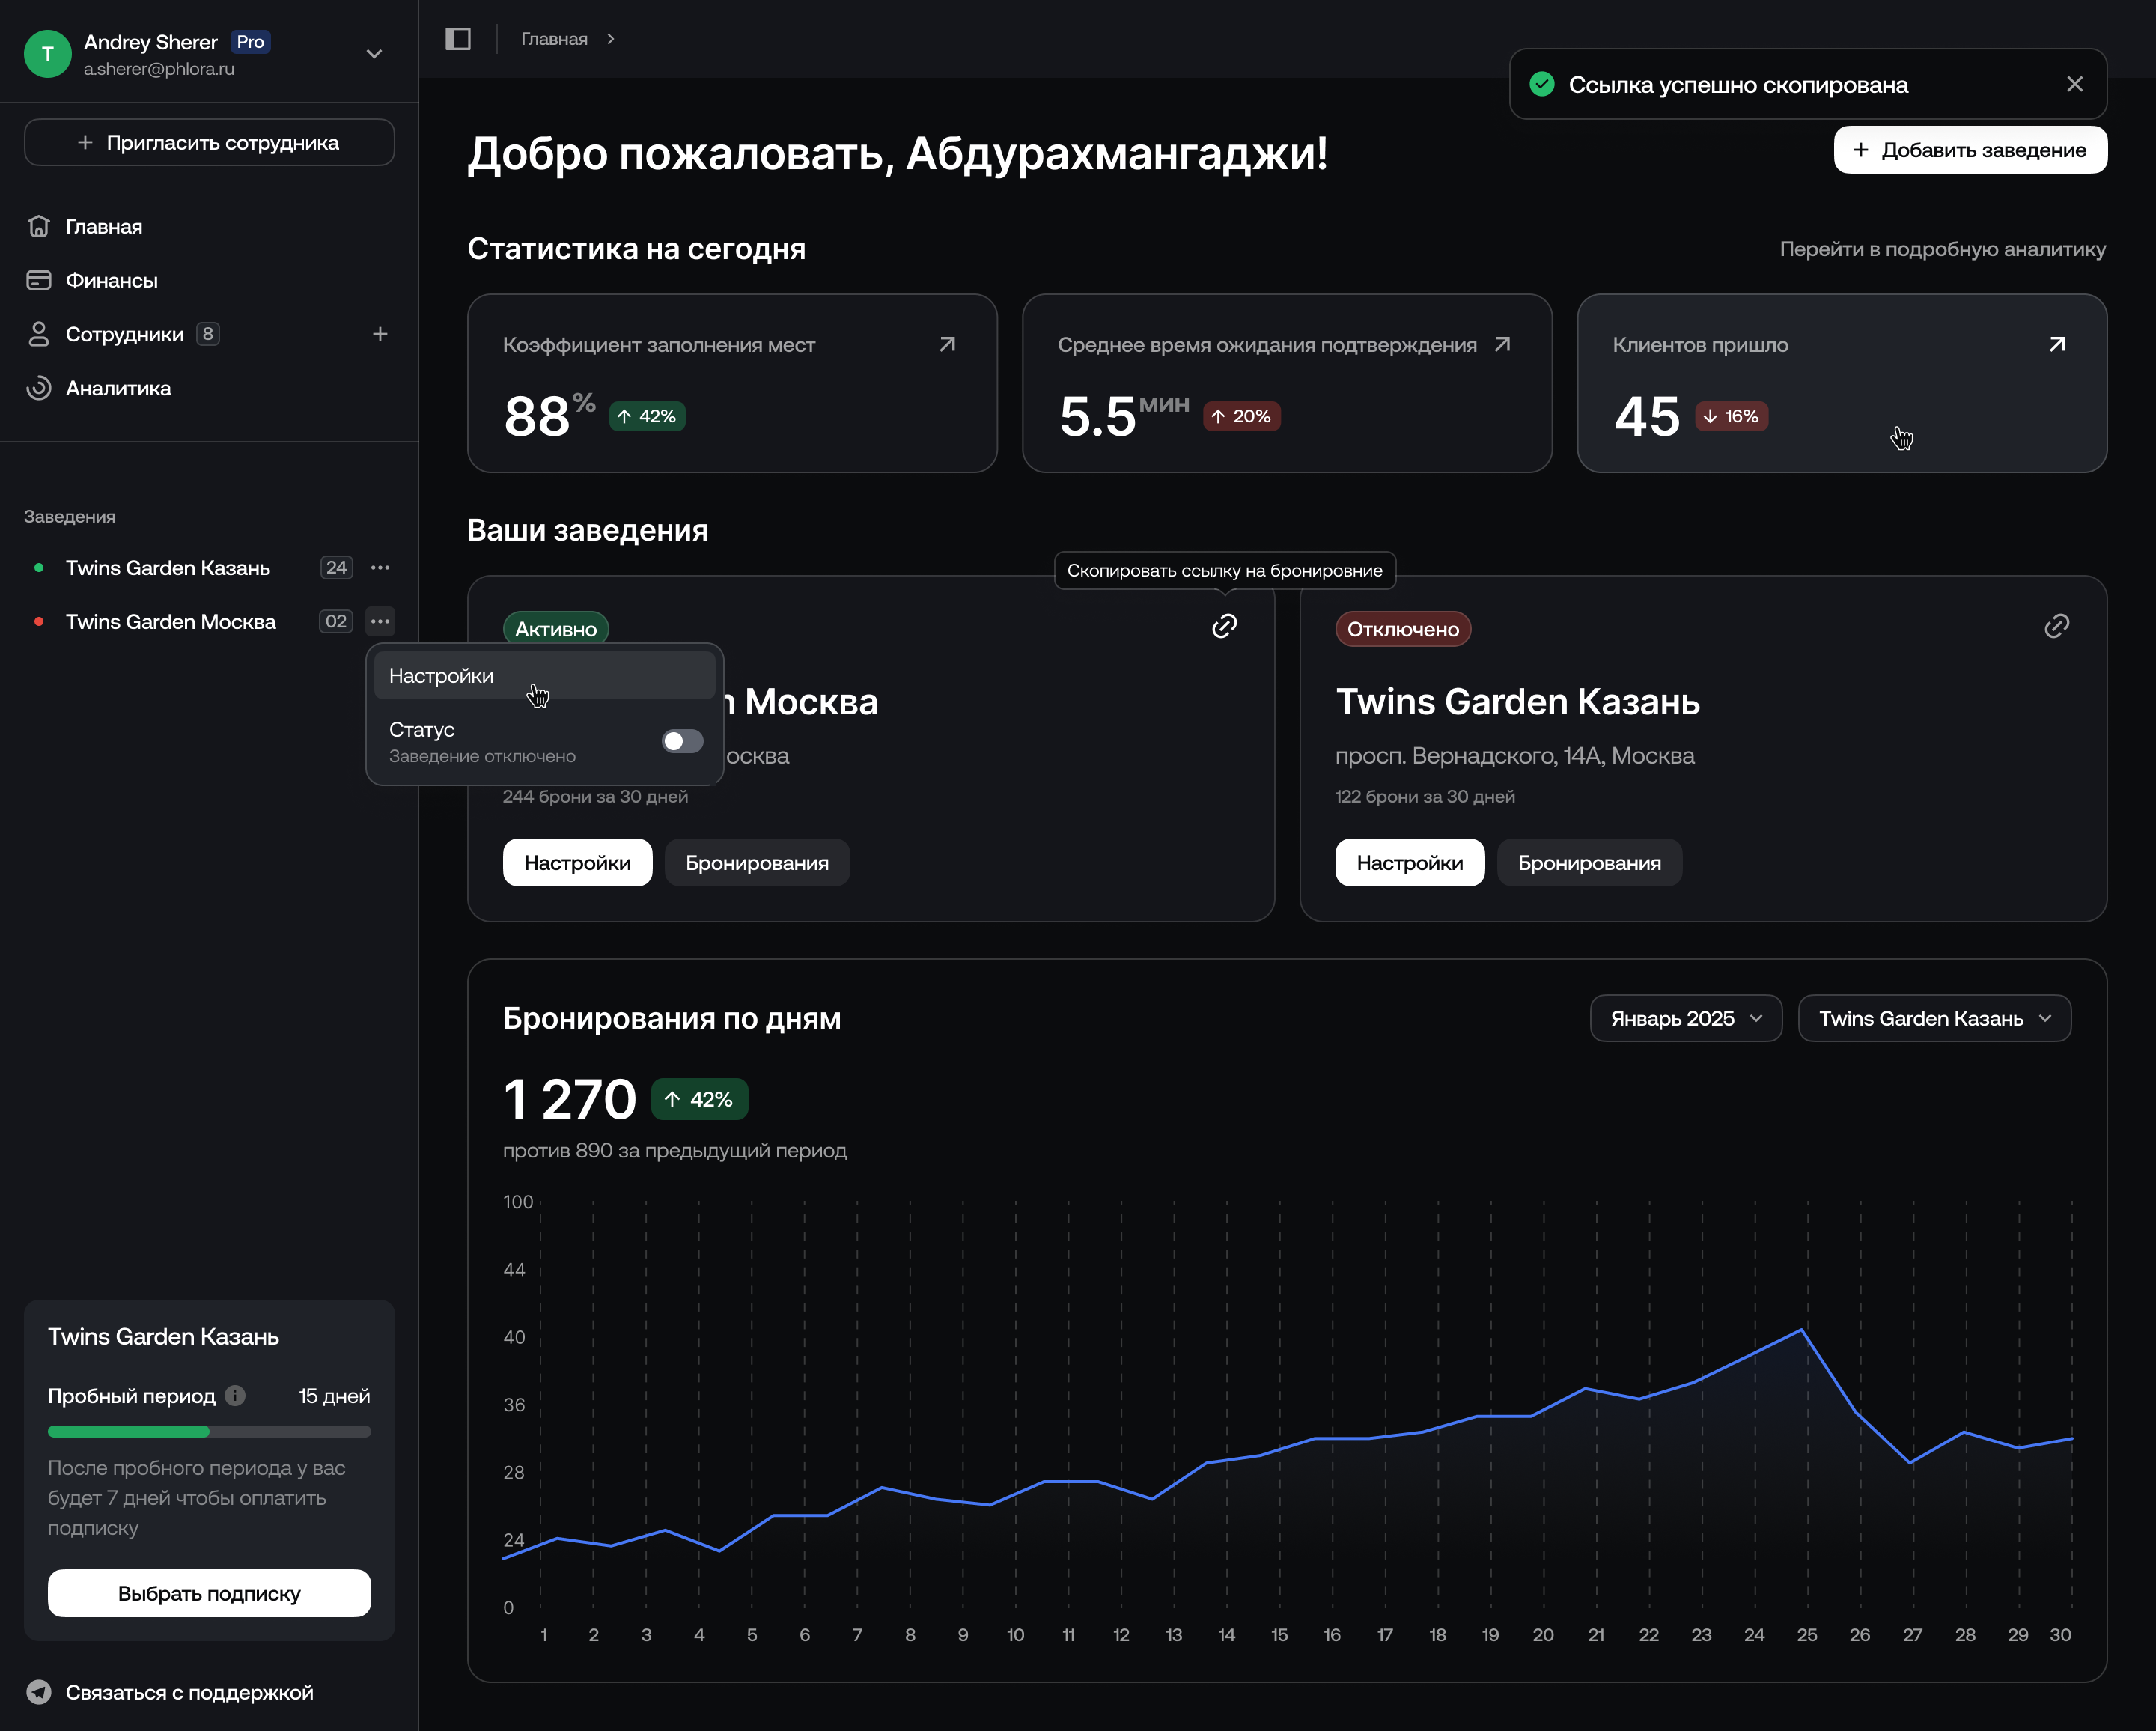Click Telegram icon for support contact
2156x1731 pixels.
point(39,1692)
